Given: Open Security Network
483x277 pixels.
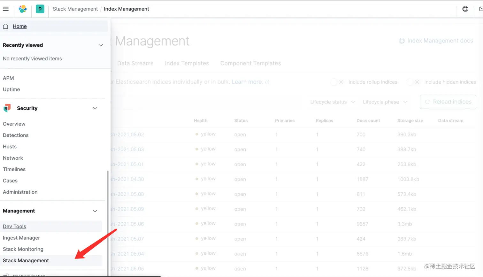Looking at the screenshot, I should click(13, 158).
